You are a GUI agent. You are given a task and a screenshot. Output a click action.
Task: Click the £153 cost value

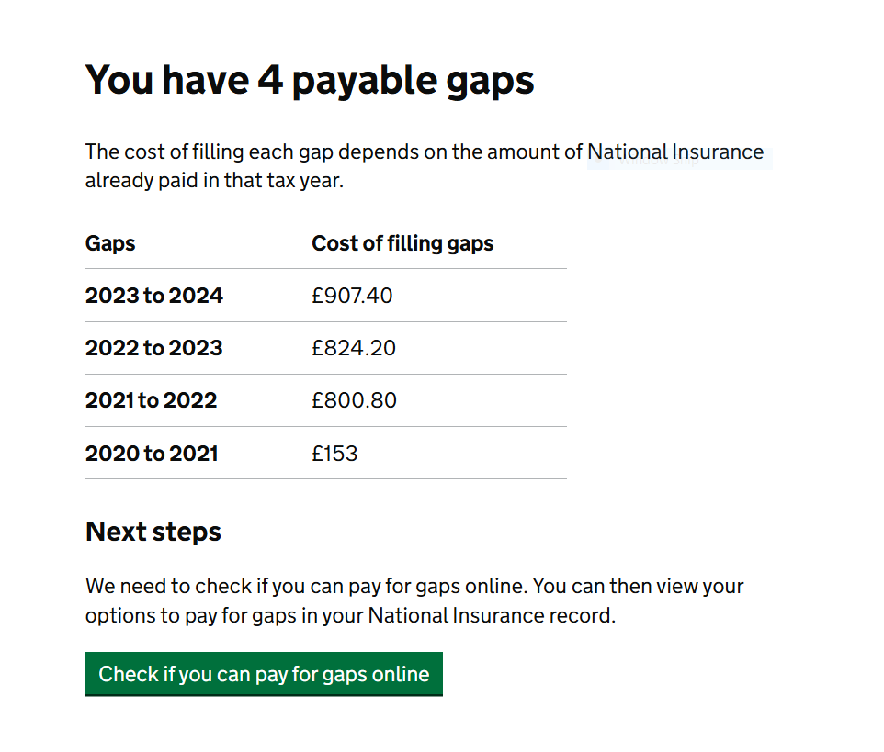coord(334,454)
